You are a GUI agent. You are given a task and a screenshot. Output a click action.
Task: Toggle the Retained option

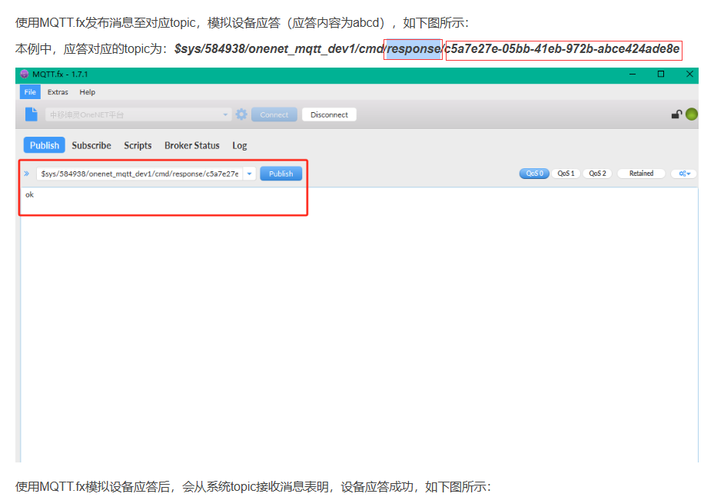pyautogui.click(x=641, y=174)
